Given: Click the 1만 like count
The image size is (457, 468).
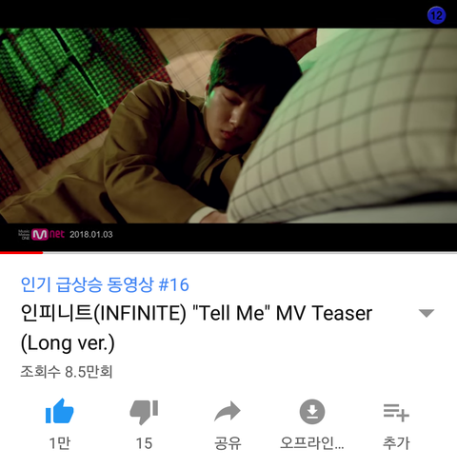Looking at the screenshot, I should (60, 443).
